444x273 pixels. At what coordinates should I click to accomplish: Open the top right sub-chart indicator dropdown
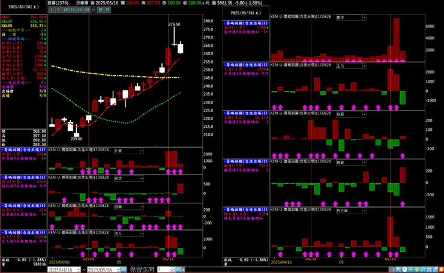[x=364, y=17]
